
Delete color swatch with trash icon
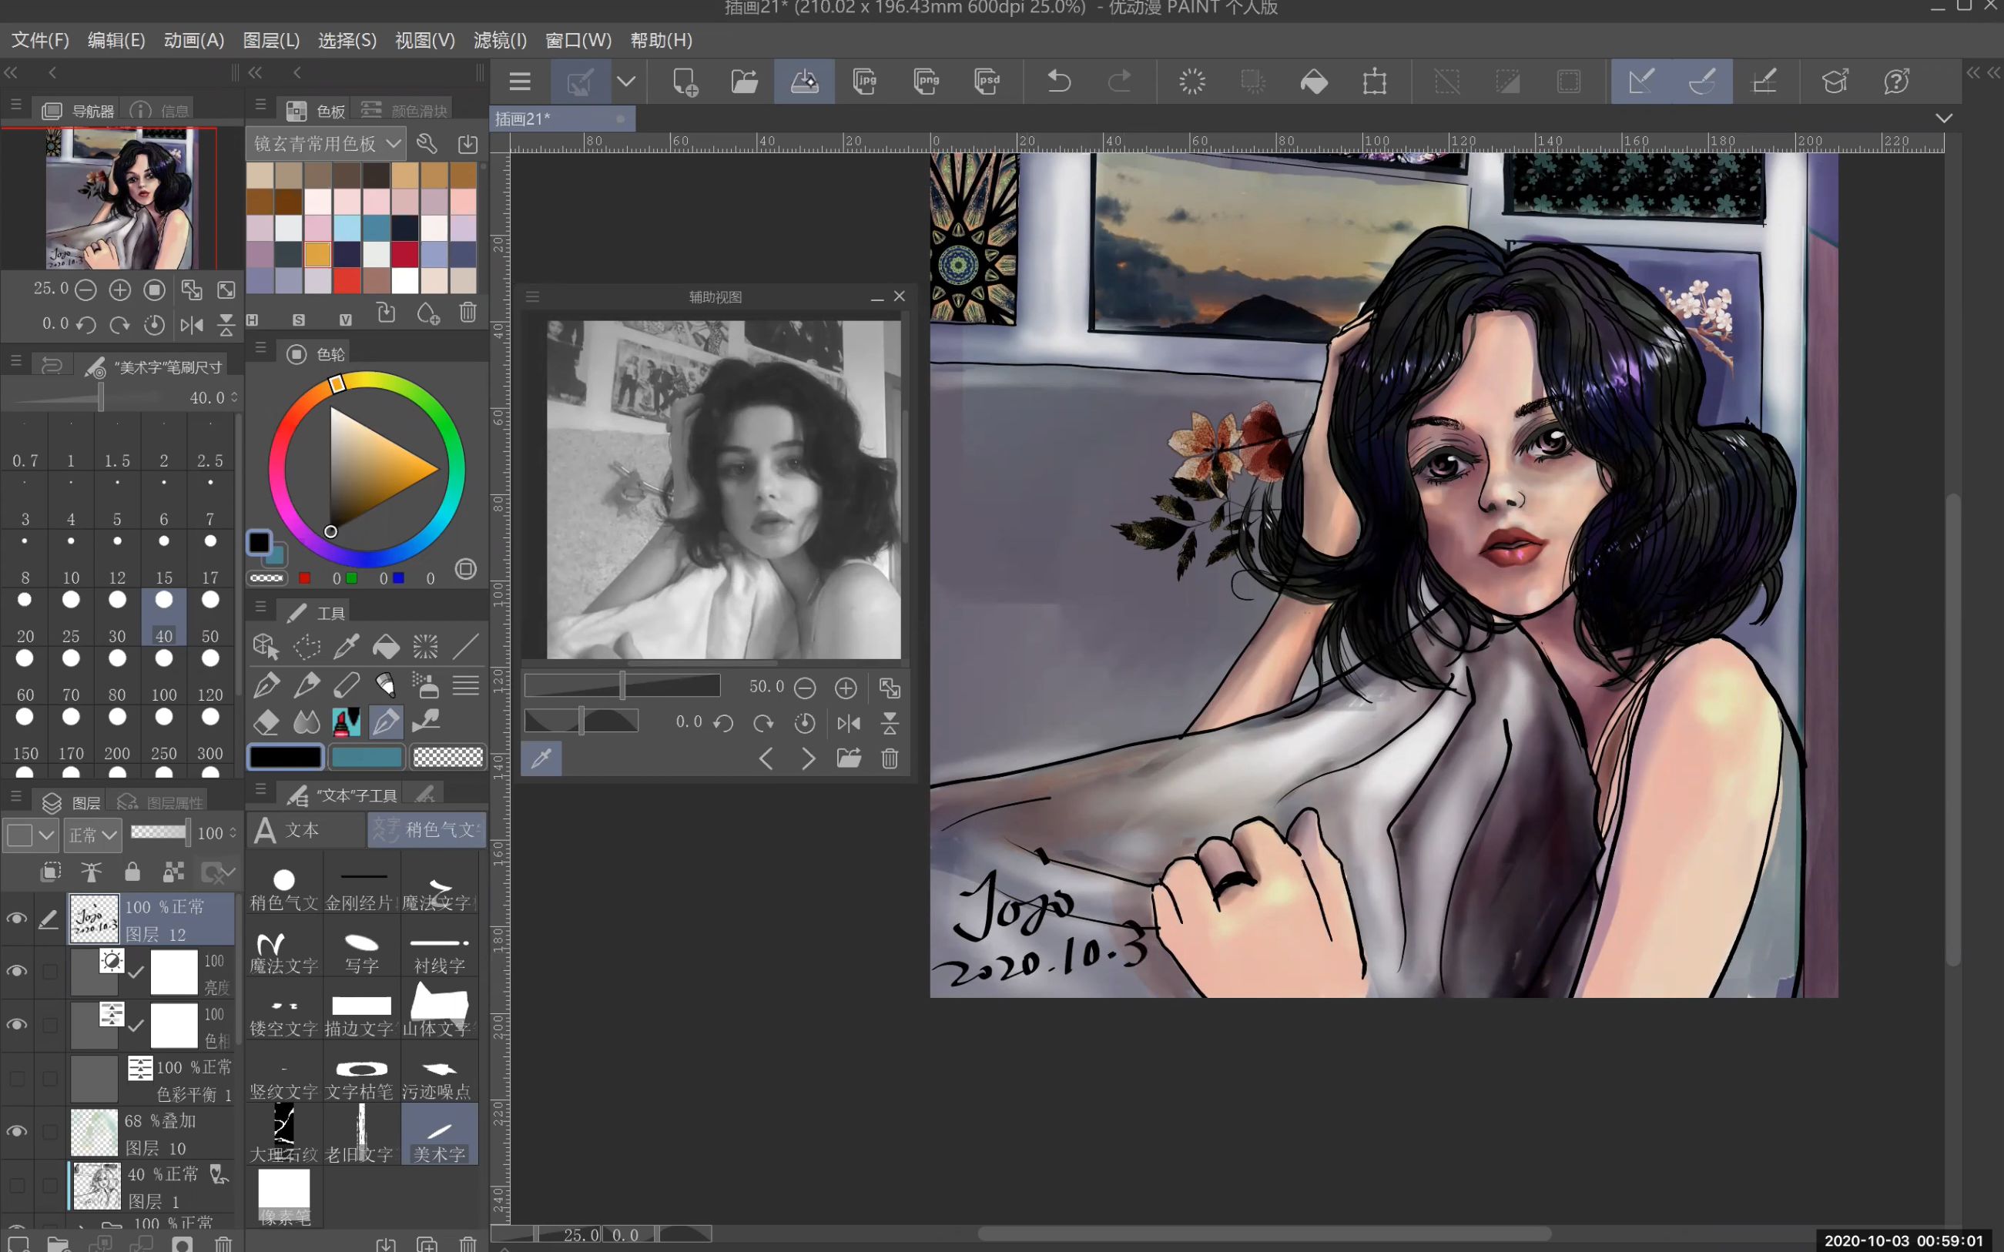point(467,313)
